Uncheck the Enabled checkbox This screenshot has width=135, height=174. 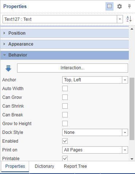pos(65,141)
